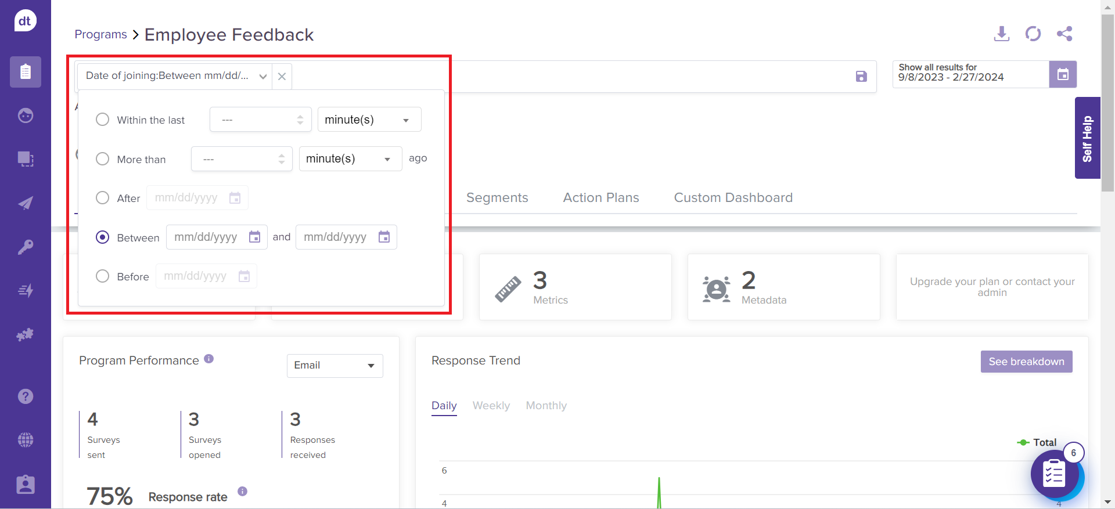Click the save filter floppy disk icon
Screen dimensions: 1115x509
click(x=861, y=76)
